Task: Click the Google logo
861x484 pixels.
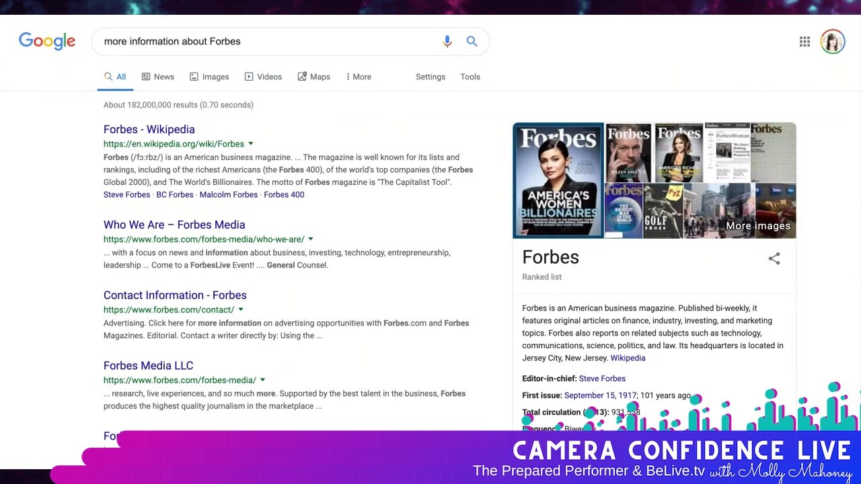Action: click(47, 42)
